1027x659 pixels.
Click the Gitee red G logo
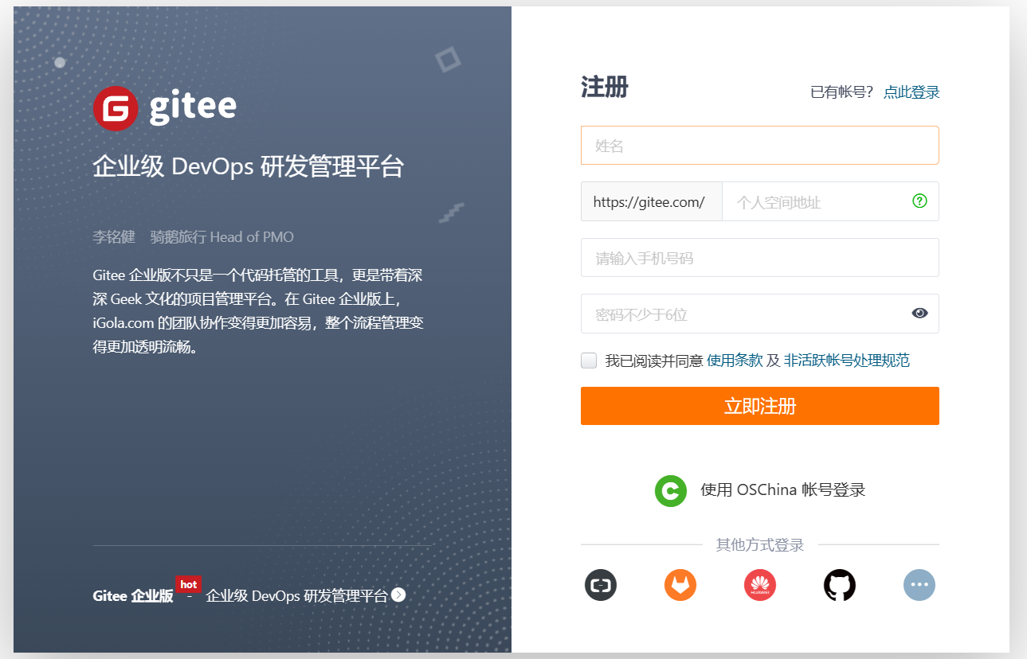click(116, 107)
